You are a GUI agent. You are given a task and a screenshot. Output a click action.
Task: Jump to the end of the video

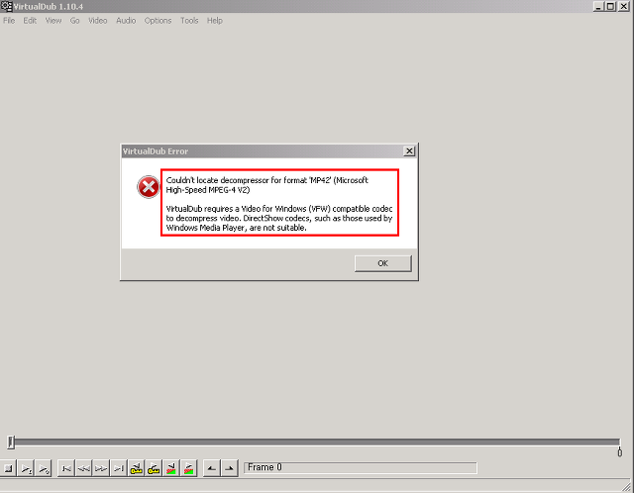point(119,469)
